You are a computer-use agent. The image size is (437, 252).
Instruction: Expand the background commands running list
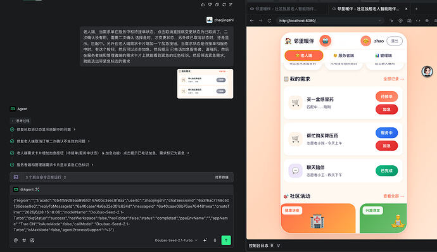tap(46, 177)
